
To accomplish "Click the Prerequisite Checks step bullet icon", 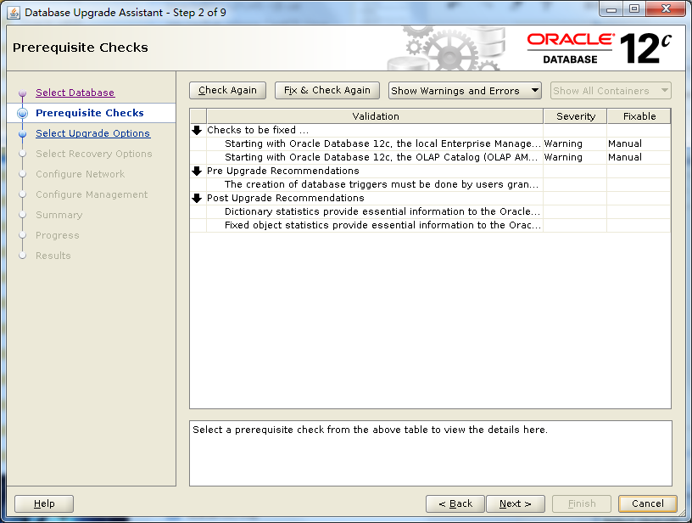I will click(x=23, y=114).
